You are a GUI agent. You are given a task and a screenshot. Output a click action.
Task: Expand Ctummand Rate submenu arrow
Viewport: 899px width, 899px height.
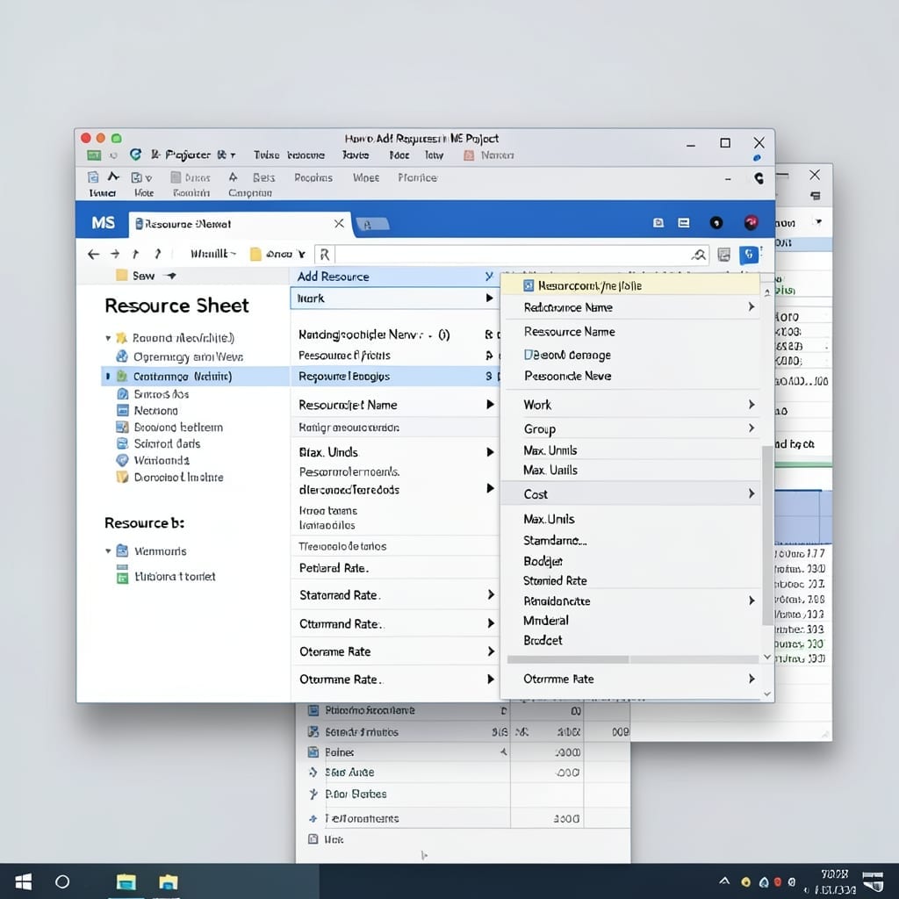tap(491, 623)
